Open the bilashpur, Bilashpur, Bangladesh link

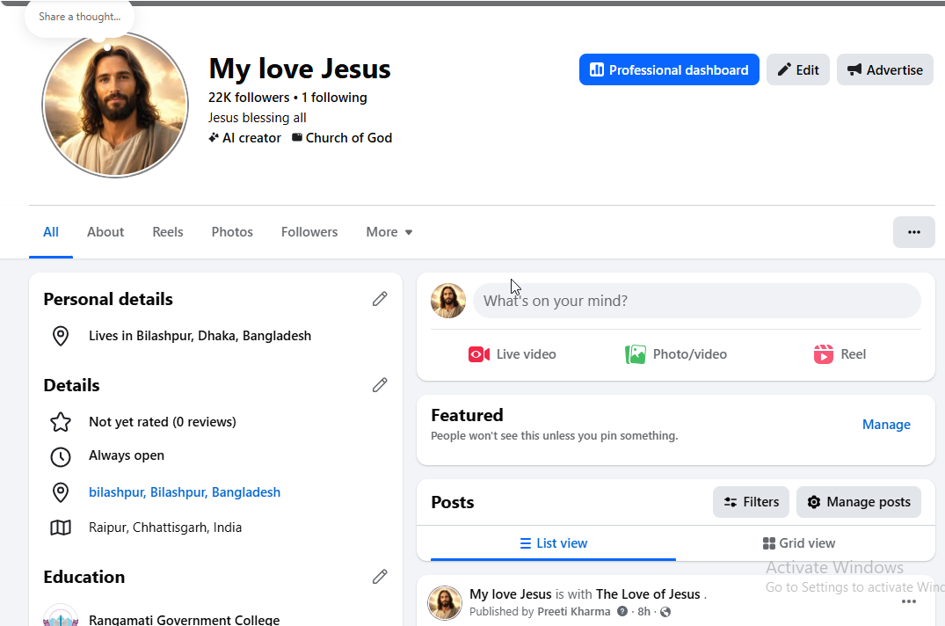pyautogui.click(x=185, y=492)
